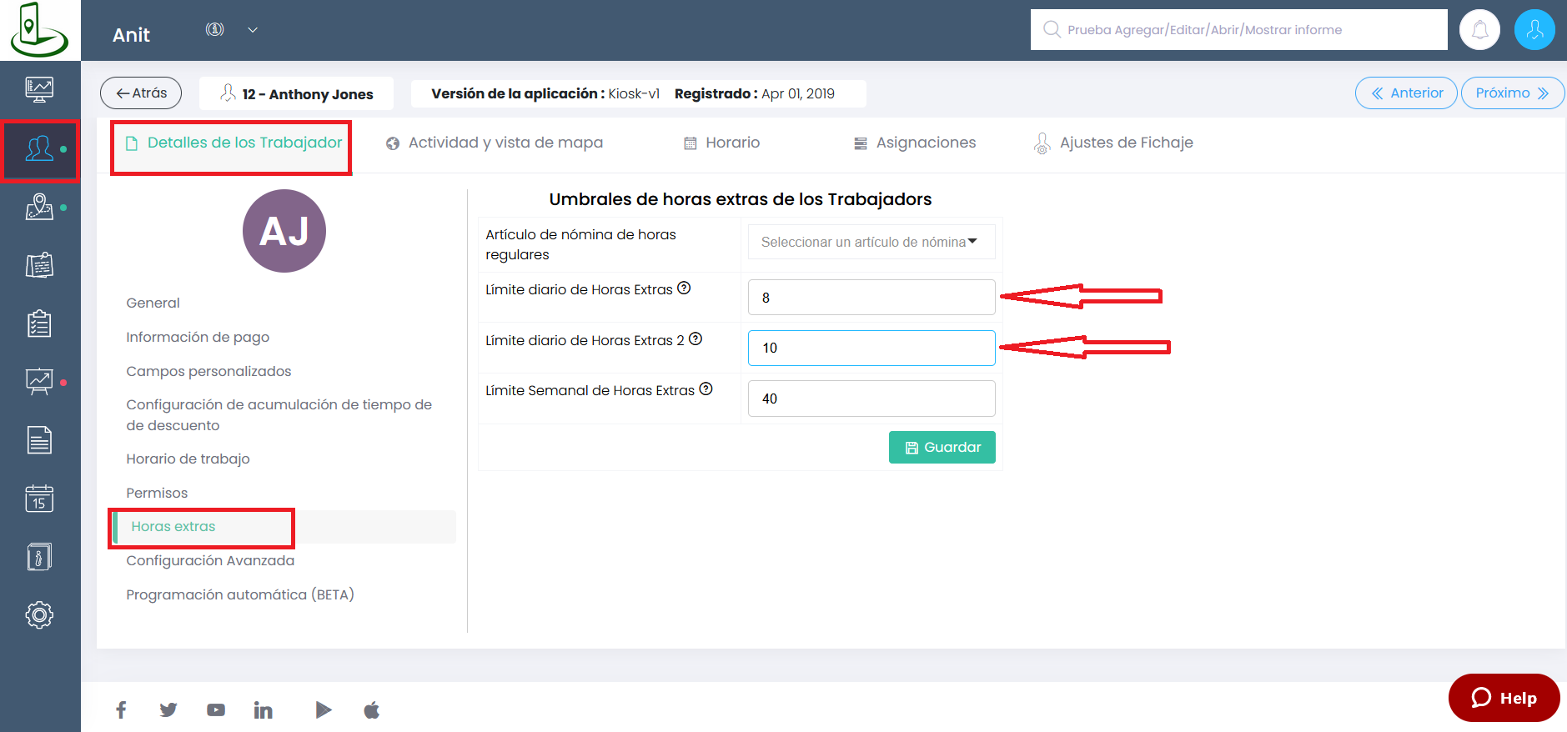
Task: Click the AJ avatar circle
Action: point(284,231)
